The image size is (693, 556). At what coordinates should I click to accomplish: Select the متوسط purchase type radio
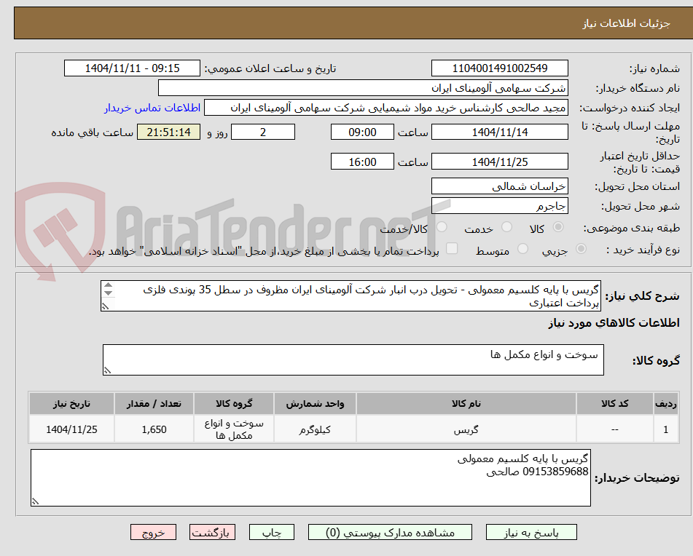pos(522,249)
